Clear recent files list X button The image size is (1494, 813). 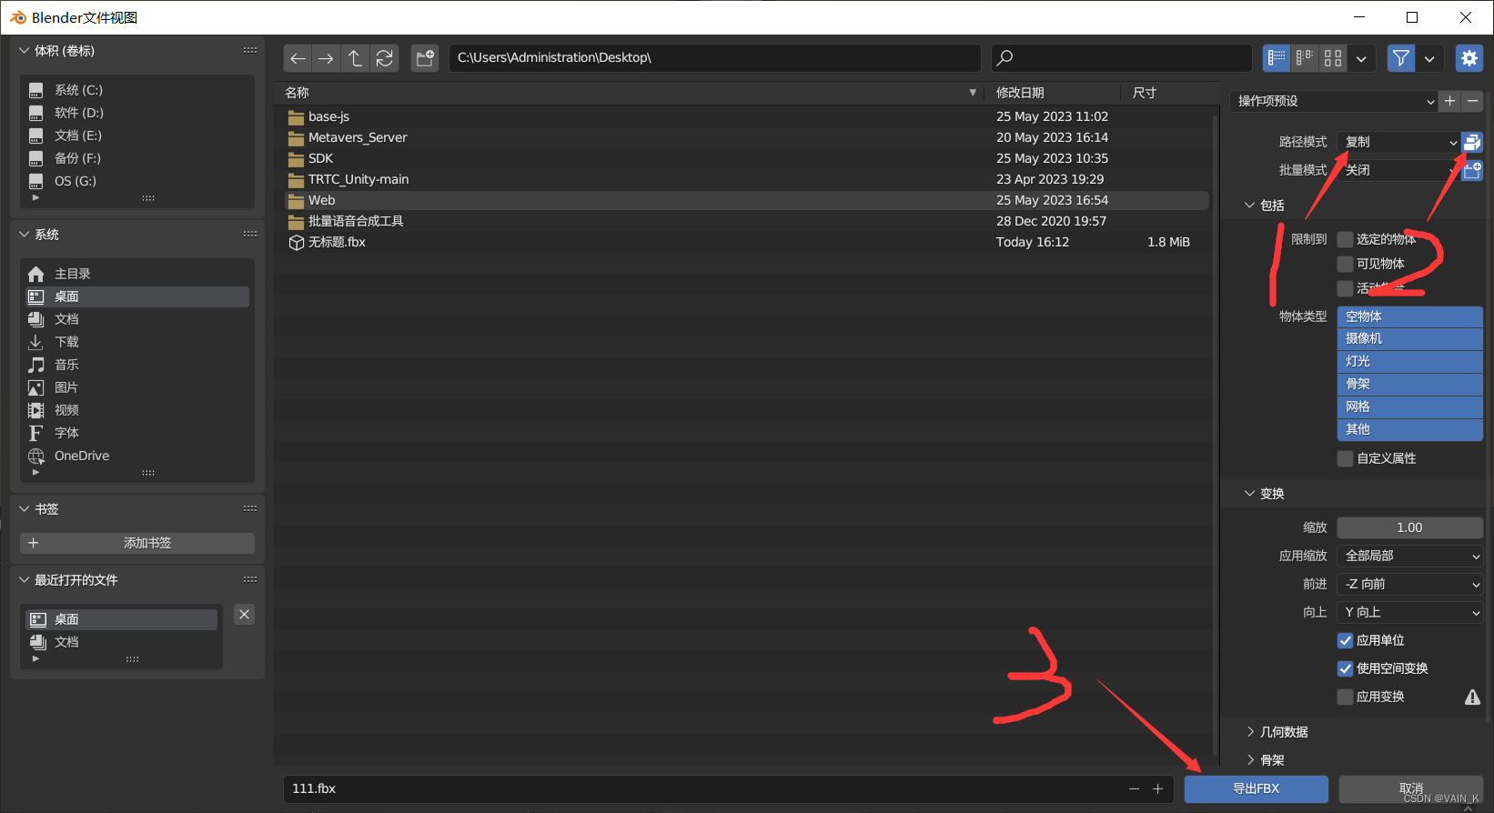(244, 615)
